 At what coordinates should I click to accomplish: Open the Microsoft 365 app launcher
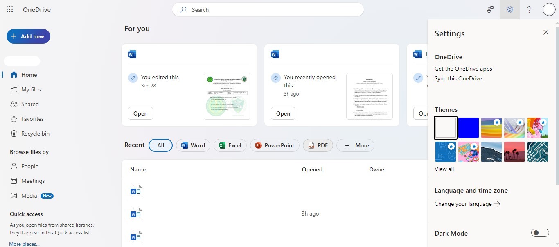click(9, 9)
